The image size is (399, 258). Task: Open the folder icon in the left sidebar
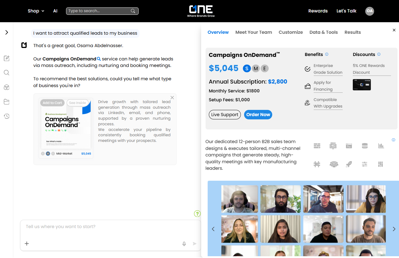7,102
